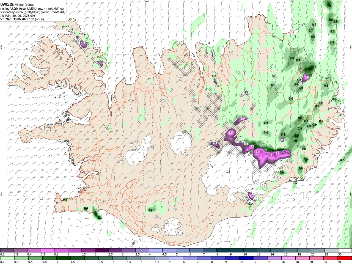Click the slate blue 6 swatch in upper legend
Screen dimensions: 352x264
point(196,250)
